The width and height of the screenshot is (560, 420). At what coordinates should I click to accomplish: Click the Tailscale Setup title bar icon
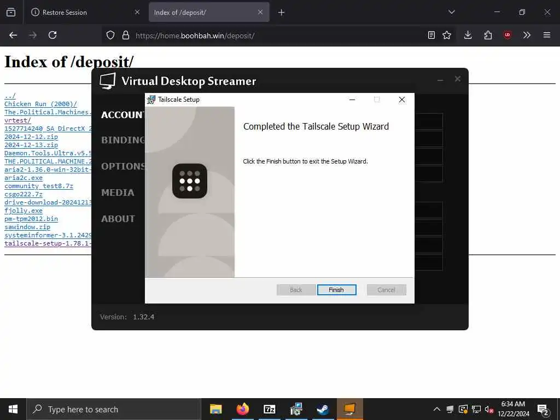click(x=151, y=100)
